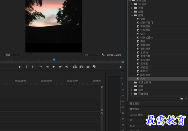Select the 划出 transition

(143, 19)
